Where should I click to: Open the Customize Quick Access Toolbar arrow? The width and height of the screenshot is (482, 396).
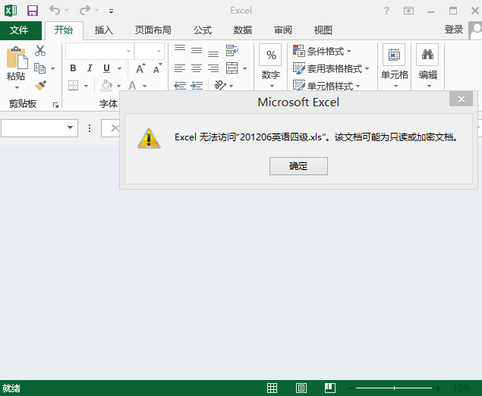[111, 11]
